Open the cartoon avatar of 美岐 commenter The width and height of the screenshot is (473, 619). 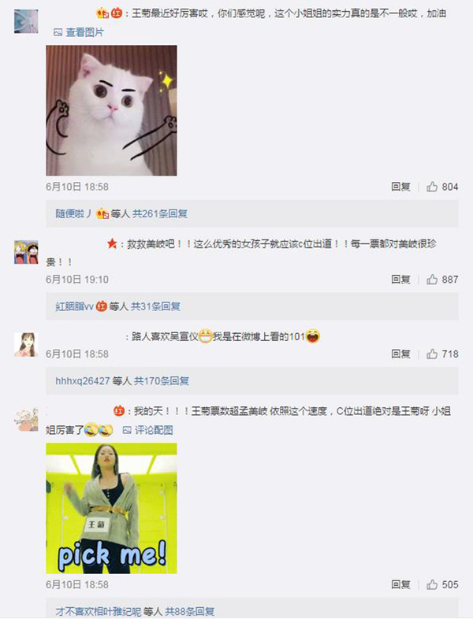click(x=26, y=252)
